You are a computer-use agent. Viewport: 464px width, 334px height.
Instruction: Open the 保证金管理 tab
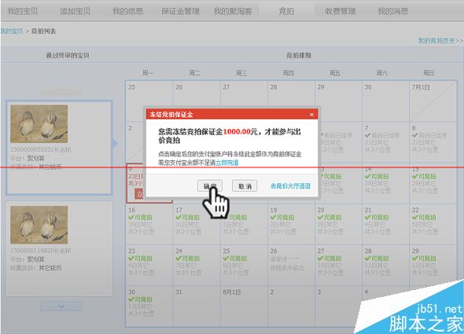click(x=181, y=11)
